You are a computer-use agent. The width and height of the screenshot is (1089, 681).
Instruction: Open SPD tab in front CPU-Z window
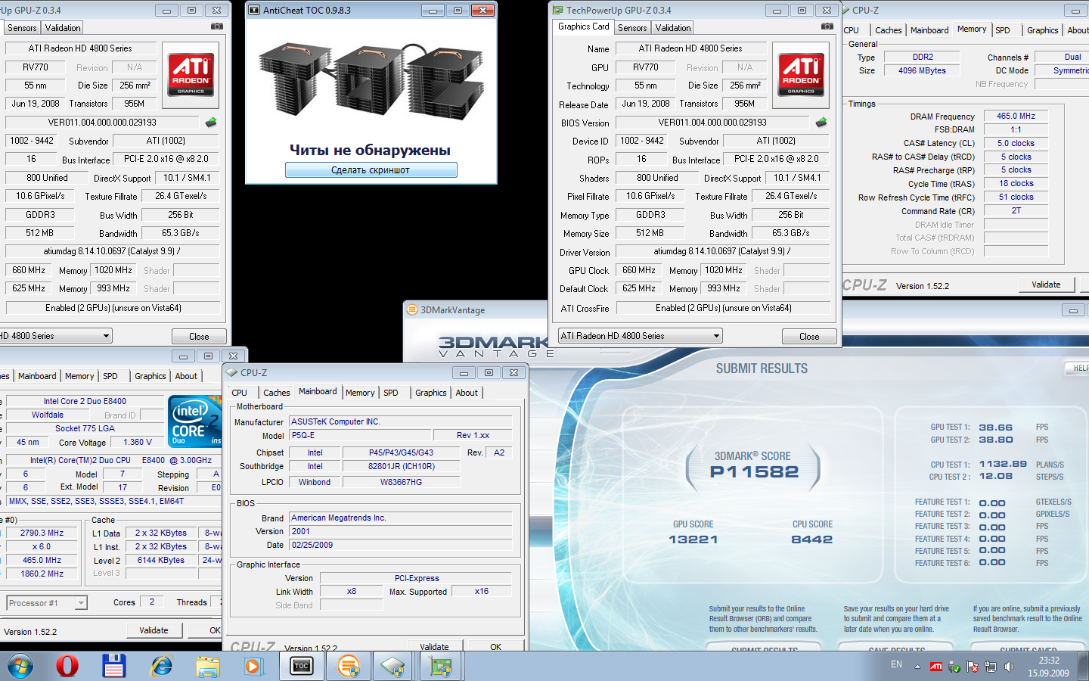tap(390, 393)
